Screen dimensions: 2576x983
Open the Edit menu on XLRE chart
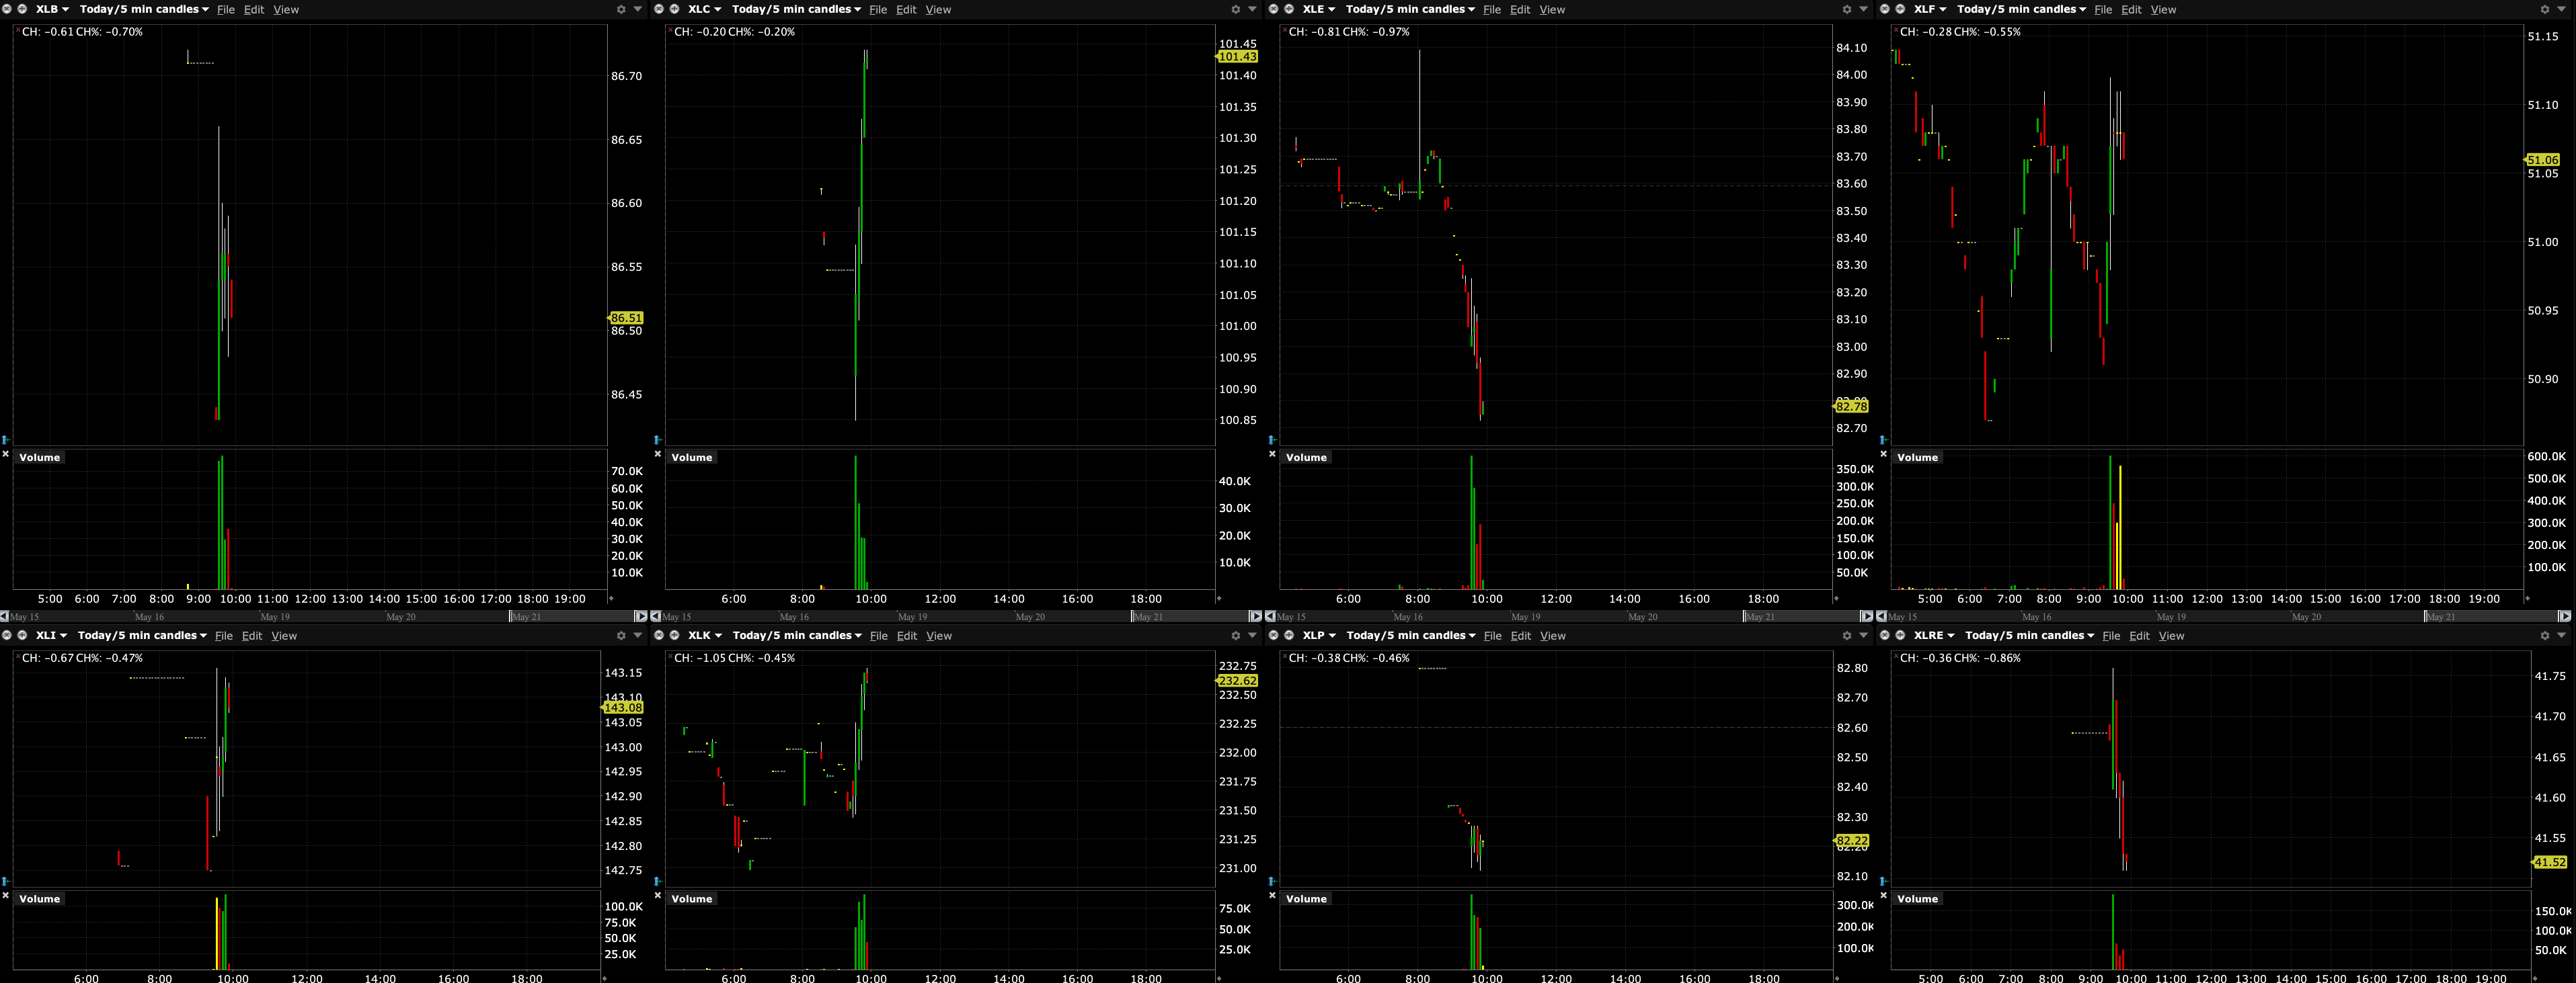coord(2139,636)
